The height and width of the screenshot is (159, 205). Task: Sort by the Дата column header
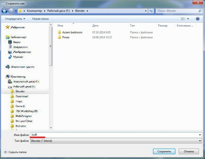pyautogui.click(x=95, y=26)
